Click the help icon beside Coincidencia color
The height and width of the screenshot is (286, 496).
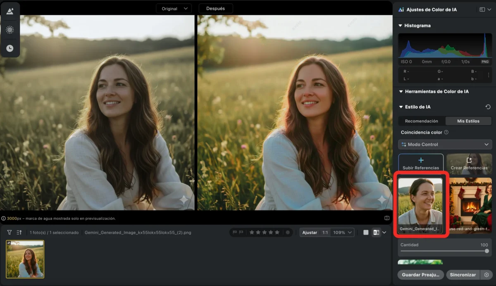point(446,133)
